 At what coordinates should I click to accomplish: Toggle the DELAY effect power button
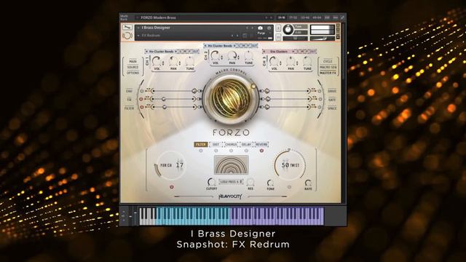pos(246,151)
